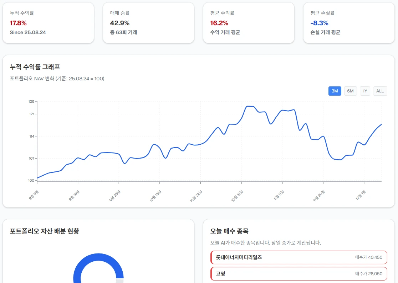The width and height of the screenshot is (398, 283).
Task: Show ALL time range on chart
Action: click(x=380, y=91)
